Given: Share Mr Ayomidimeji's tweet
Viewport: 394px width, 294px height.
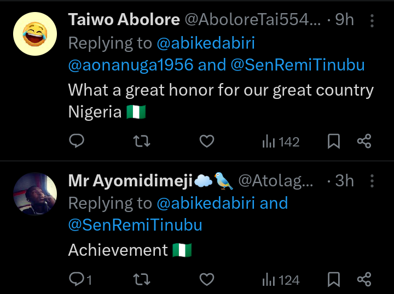Looking at the screenshot, I should pos(364,280).
